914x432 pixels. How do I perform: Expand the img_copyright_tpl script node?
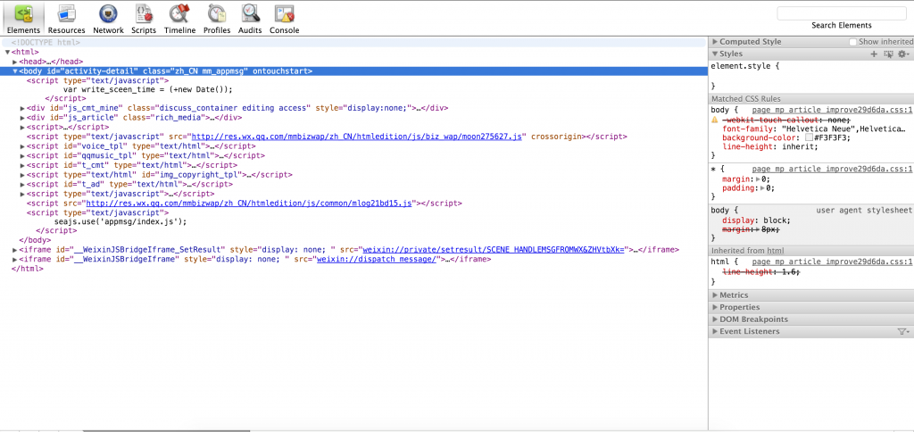(22, 174)
